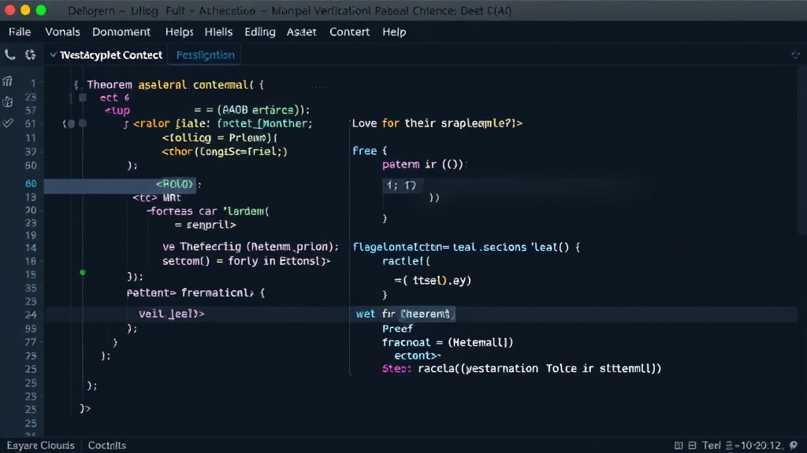This screenshot has height=453, width=807.
Task: Click the '<tc> MRt' line
Action: [x=157, y=197]
